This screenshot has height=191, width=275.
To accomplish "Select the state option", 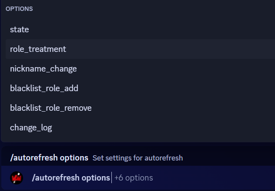I will (20, 30).
